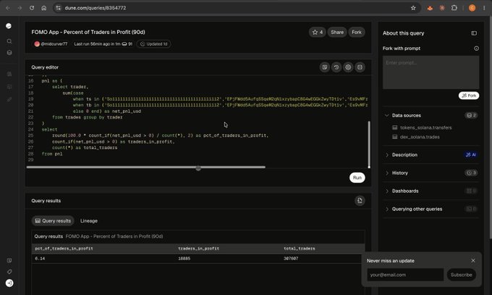Bookmark this page with star icon
492x295 pixels.
tap(413, 8)
